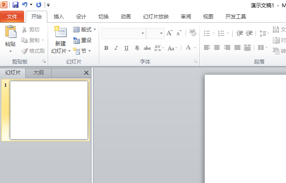Screen dimensions: 286x183
Task: Open the Aa Change Case dropdown
Action: point(172,48)
